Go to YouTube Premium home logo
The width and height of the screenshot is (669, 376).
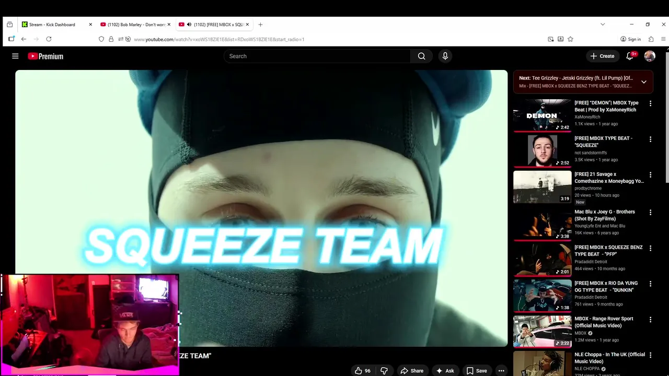[x=45, y=56]
